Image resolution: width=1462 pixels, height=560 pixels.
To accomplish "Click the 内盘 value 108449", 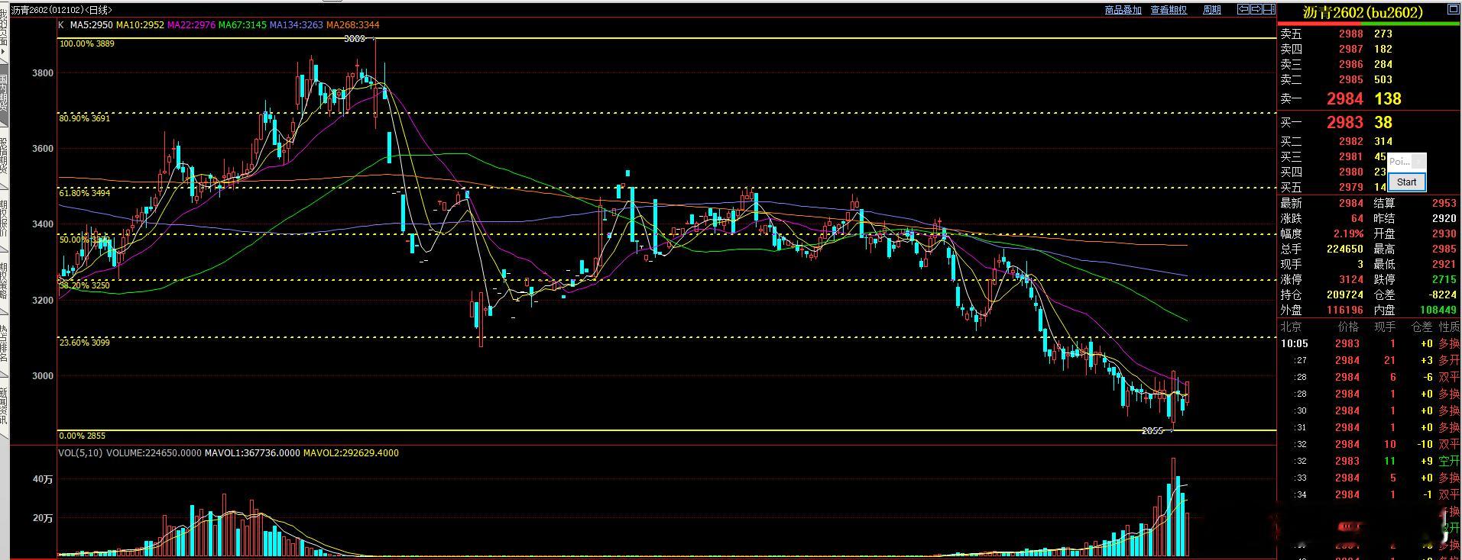I will point(1438,310).
